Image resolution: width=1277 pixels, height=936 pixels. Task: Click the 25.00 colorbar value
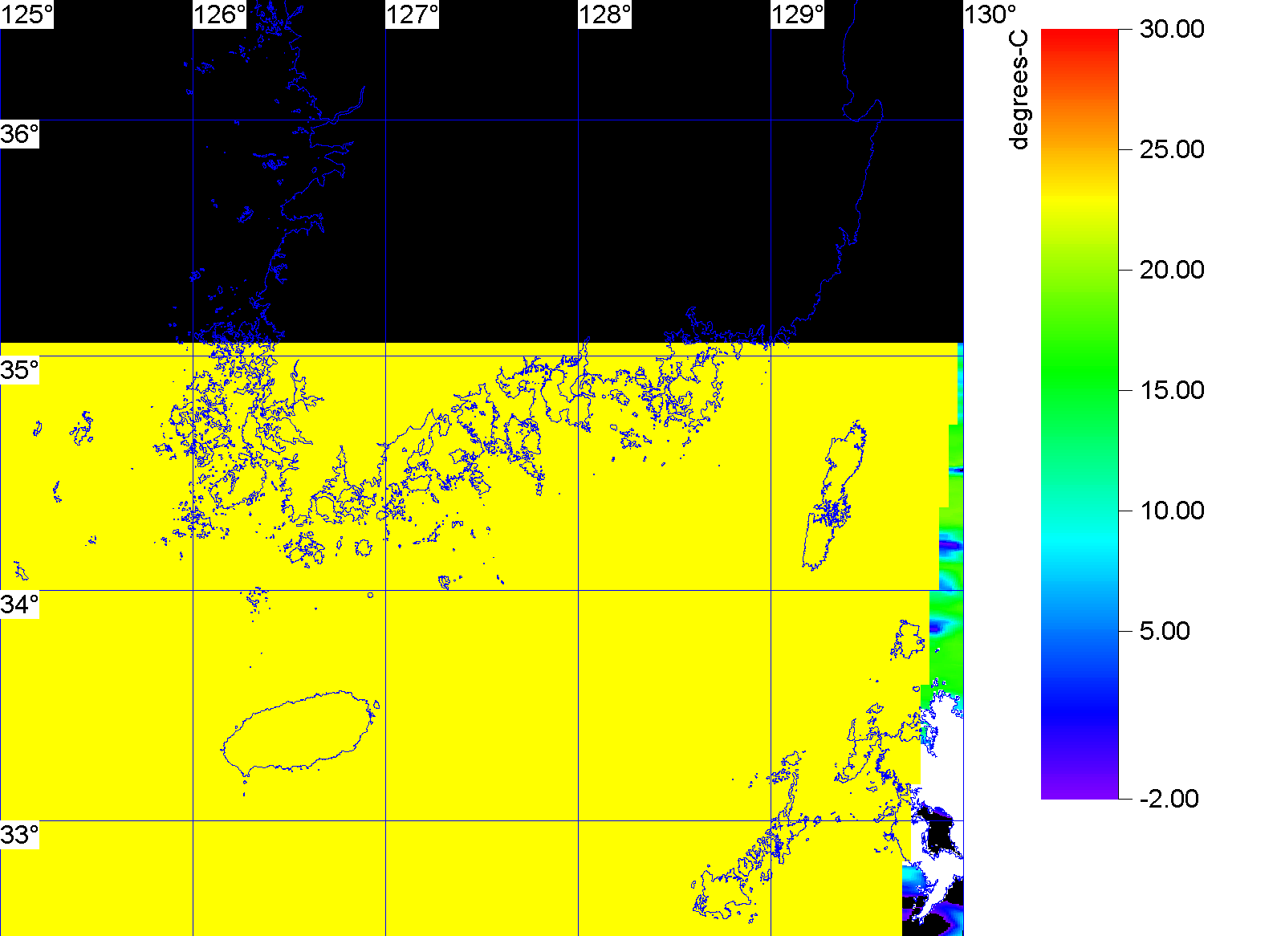(1172, 149)
